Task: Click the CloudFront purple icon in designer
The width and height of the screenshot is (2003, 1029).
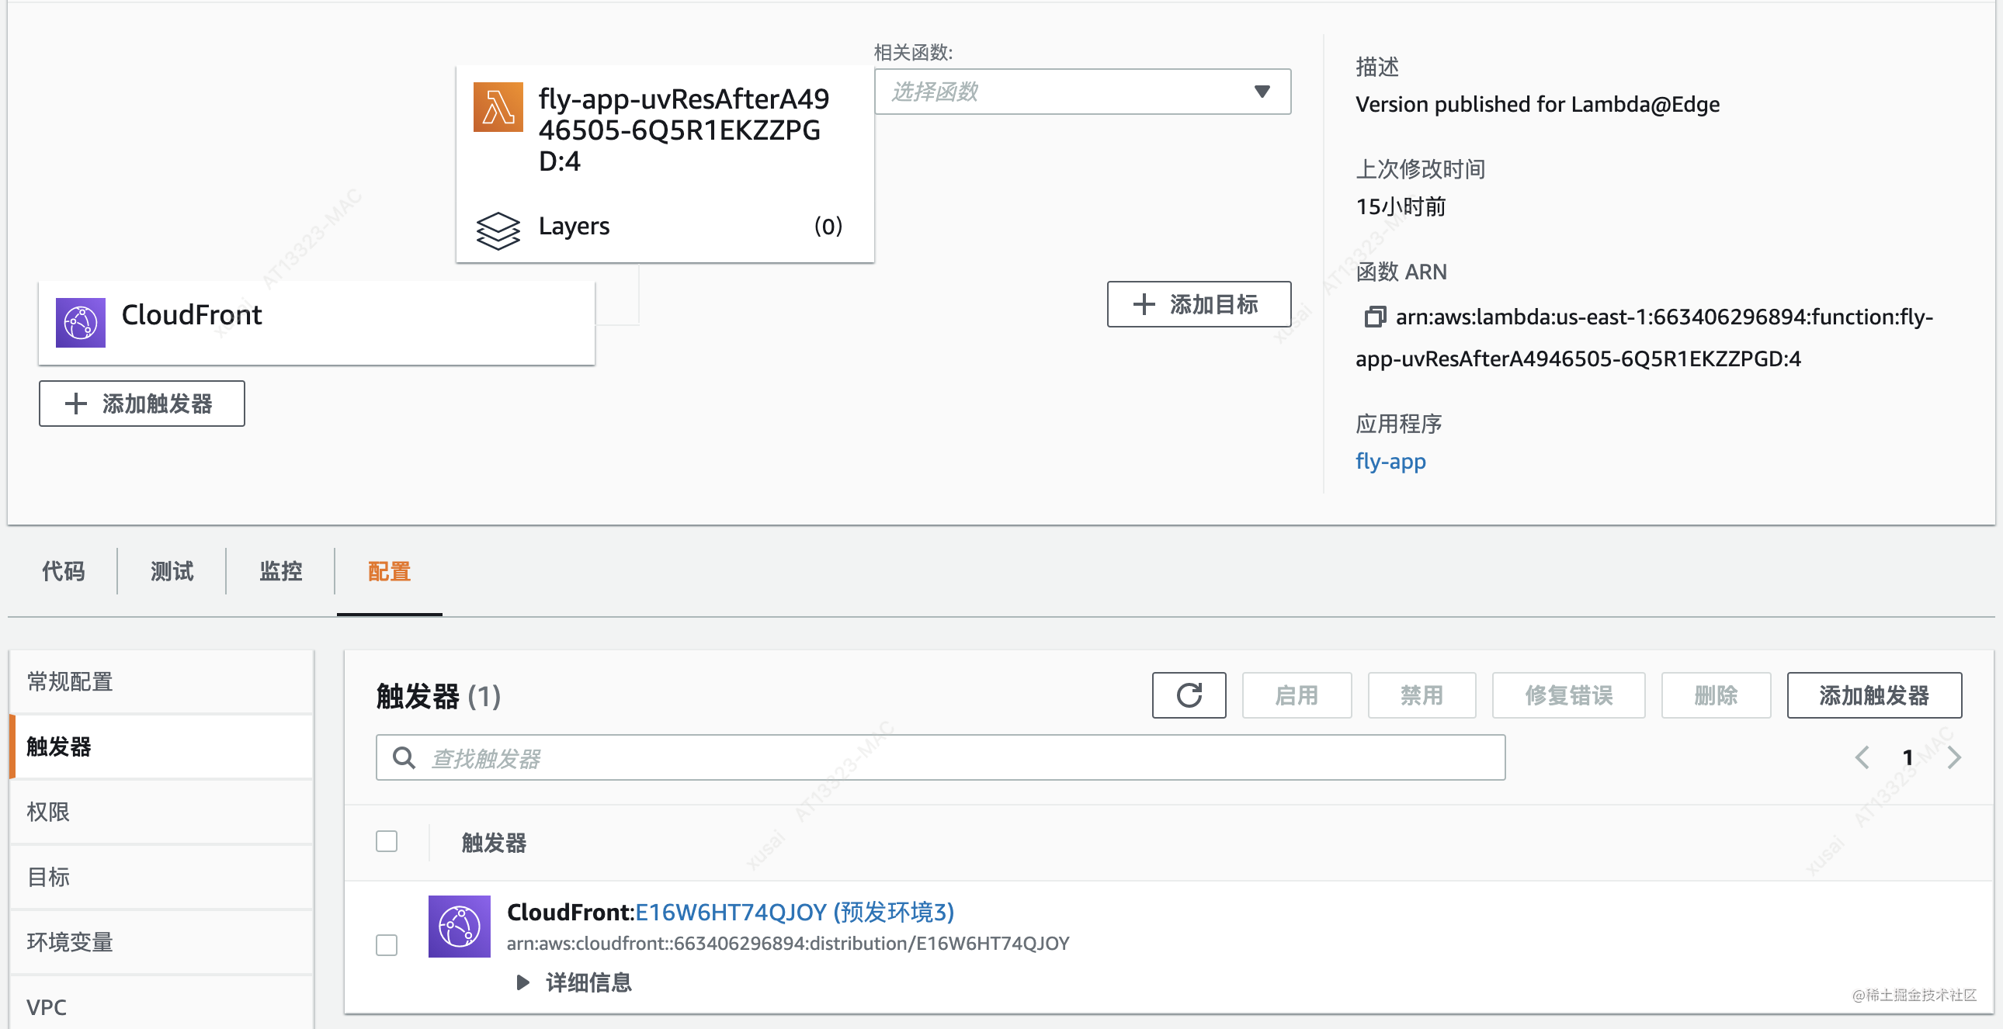Action: coord(81,322)
